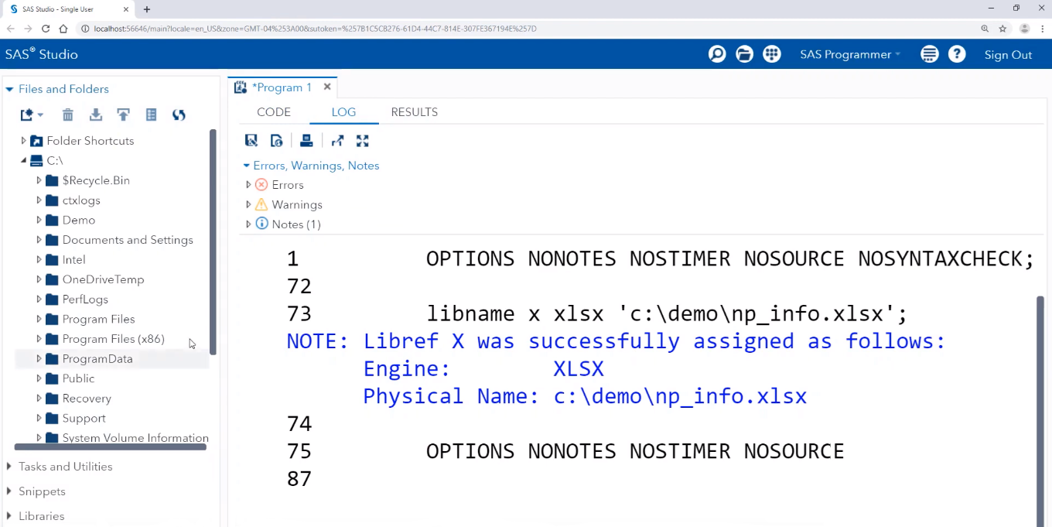Switch to the LOG tab
Screen dimensions: 1052x527
pos(343,112)
